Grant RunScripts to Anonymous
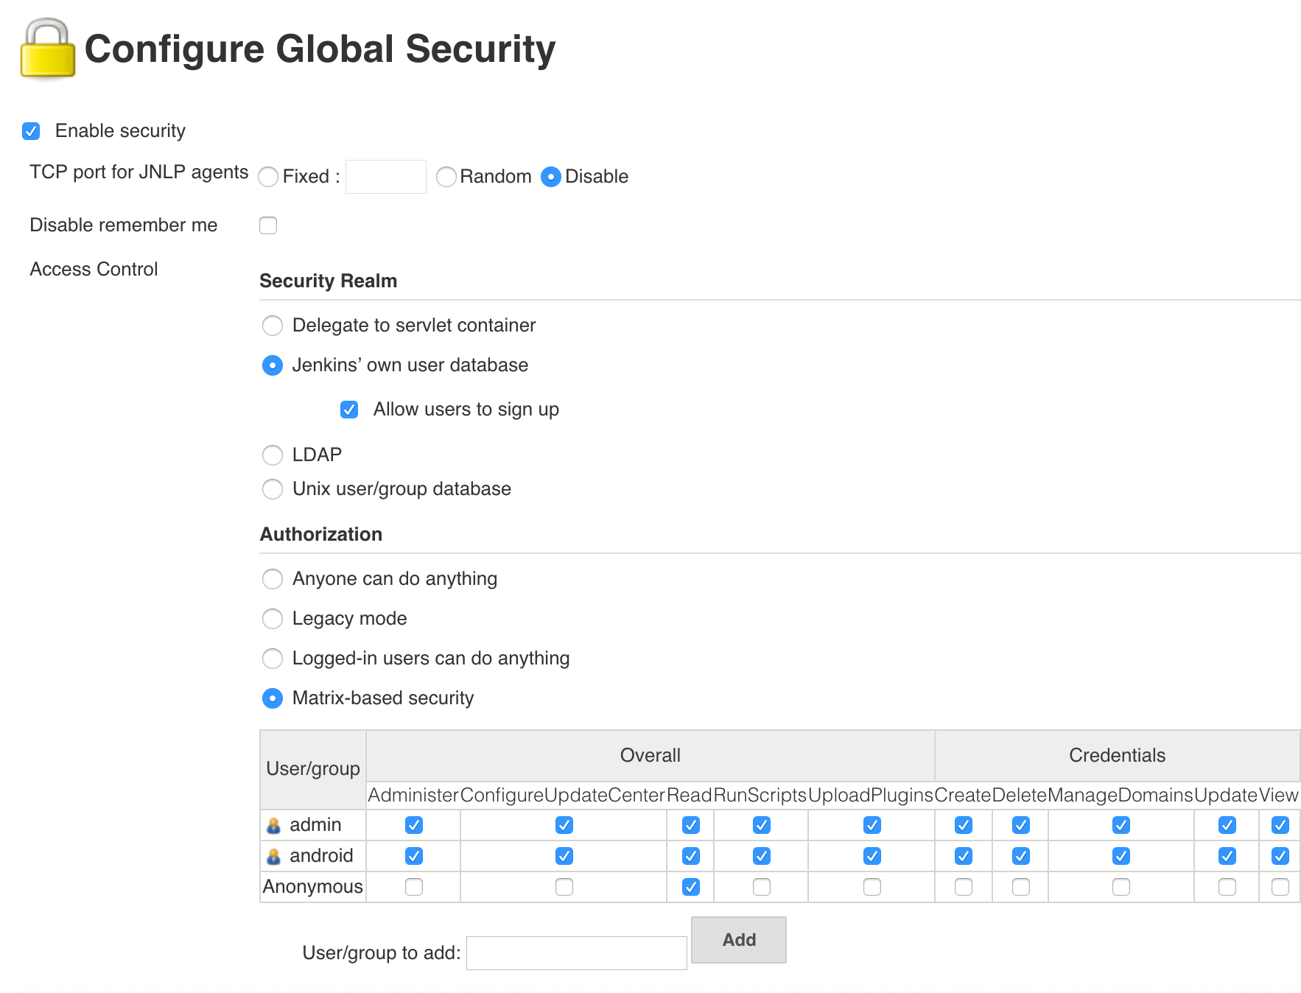The image size is (1301, 993). click(762, 887)
